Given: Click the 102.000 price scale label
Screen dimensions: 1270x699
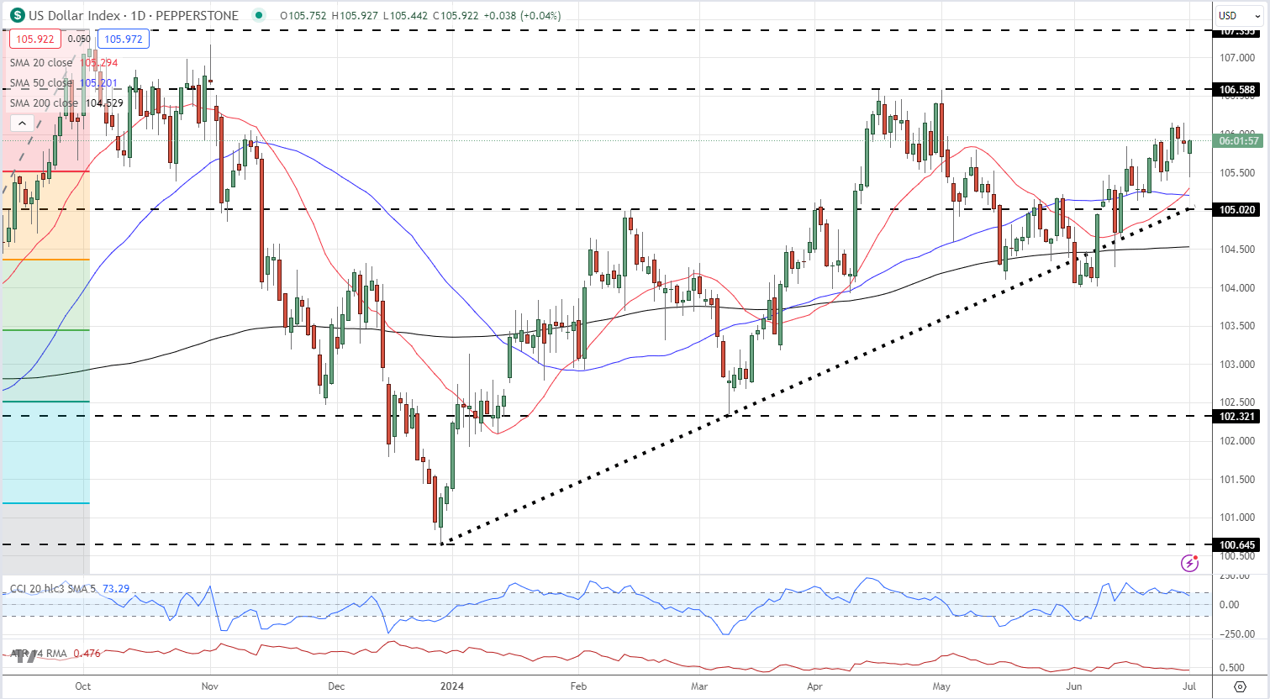Looking at the screenshot, I should (x=1237, y=440).
